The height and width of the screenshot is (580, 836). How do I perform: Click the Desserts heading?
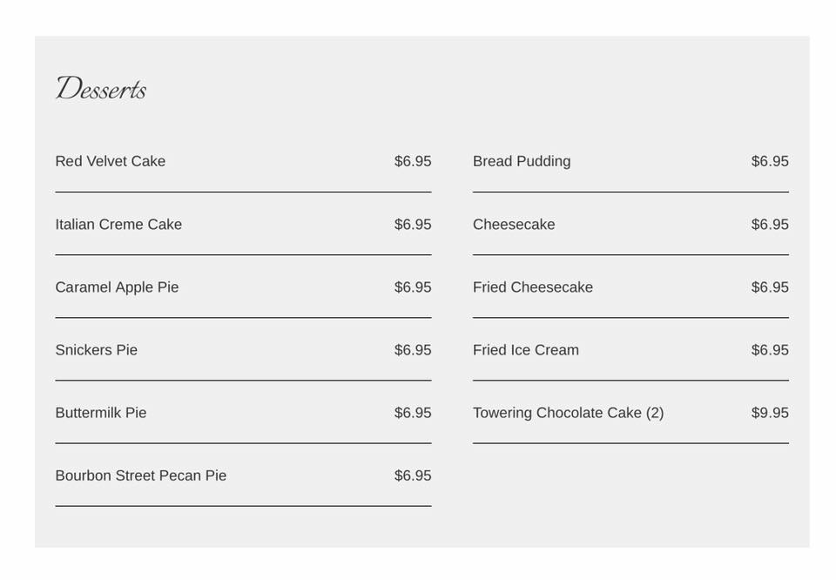click(x=101, y=89)
